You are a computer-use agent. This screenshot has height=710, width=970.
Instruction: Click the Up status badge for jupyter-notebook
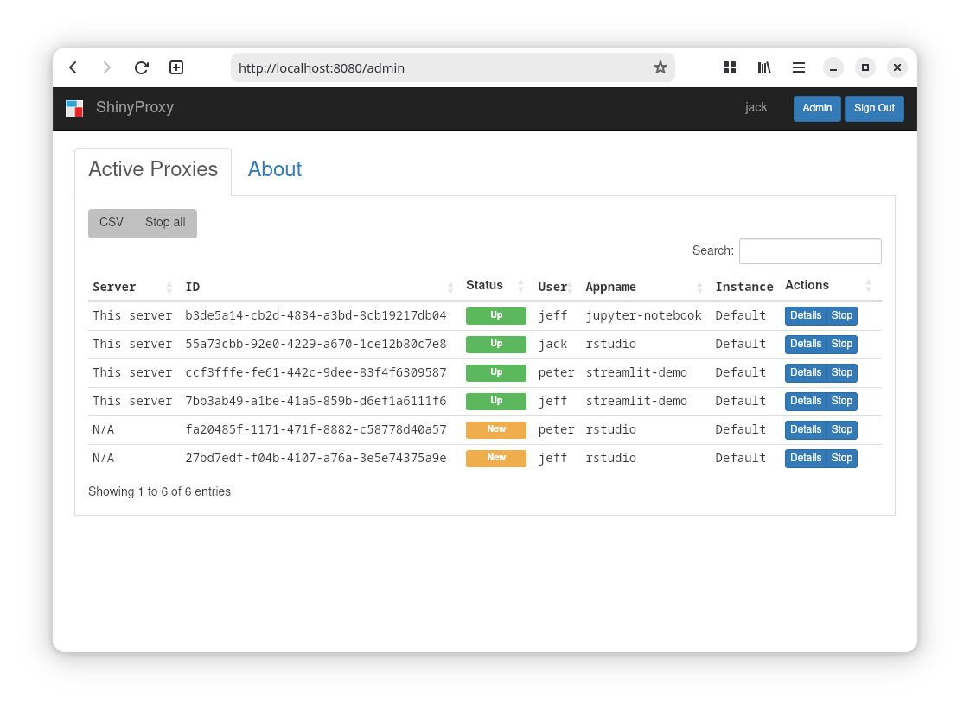496,316
